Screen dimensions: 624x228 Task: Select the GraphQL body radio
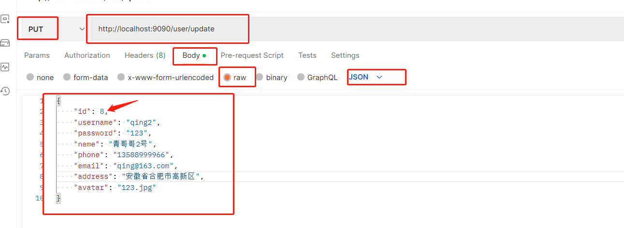301,77
